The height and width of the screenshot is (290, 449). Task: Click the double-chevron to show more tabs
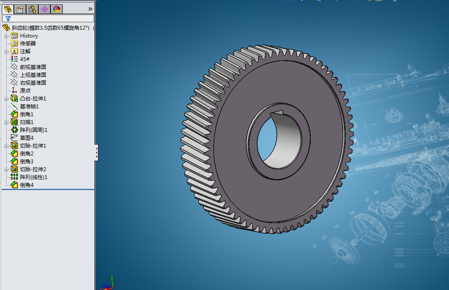(x=90, y=9)
